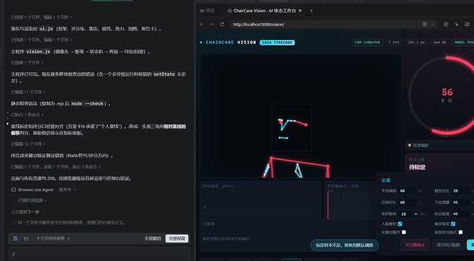Reload the localhost vision page
This screenshot has height=261, width=474.
point(222,25)
